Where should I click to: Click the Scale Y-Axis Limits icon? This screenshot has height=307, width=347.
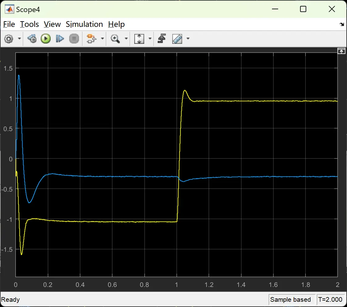139,39
